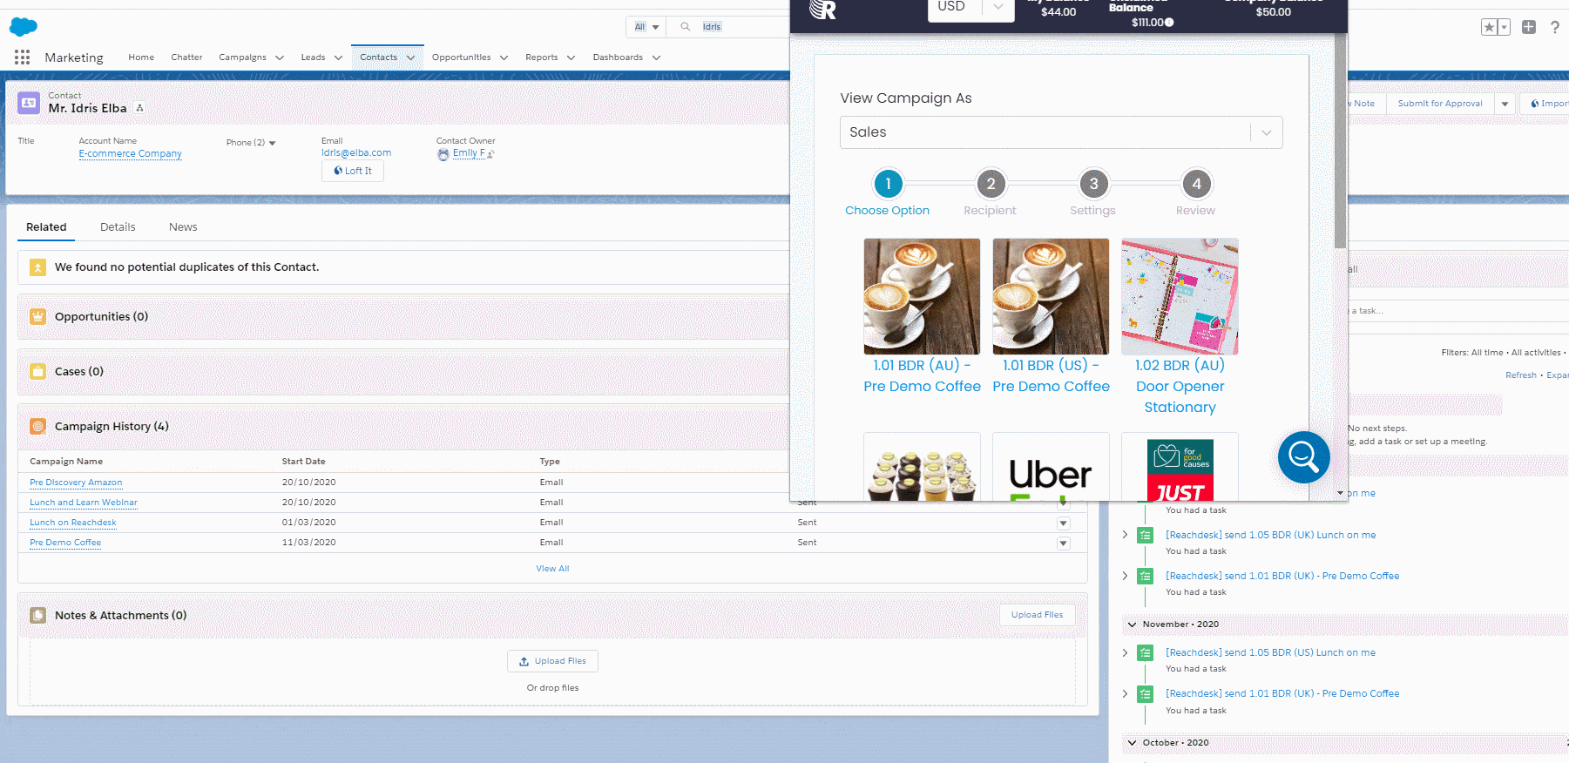Click task icon for 1.05 BDR (UK) Lunch on me
The height and width of the screenshot is (763, 1569).
pyautogui.click(x=1146, y=536)
